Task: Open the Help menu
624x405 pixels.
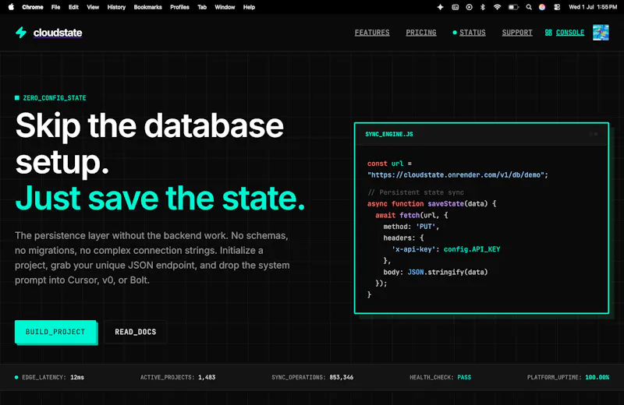Action: point(249,7)
